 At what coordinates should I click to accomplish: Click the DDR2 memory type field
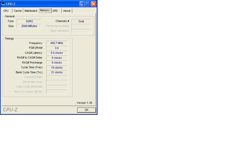(29, 21)
